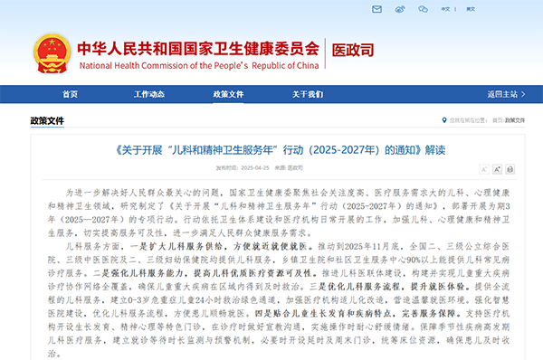Viewport: 543px width, 360px height.
Task: Decrease article font size with A- icon
Action: pos(484,169)
